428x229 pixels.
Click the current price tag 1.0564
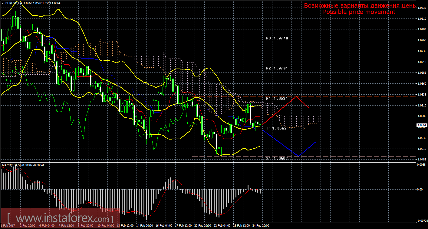422,125
